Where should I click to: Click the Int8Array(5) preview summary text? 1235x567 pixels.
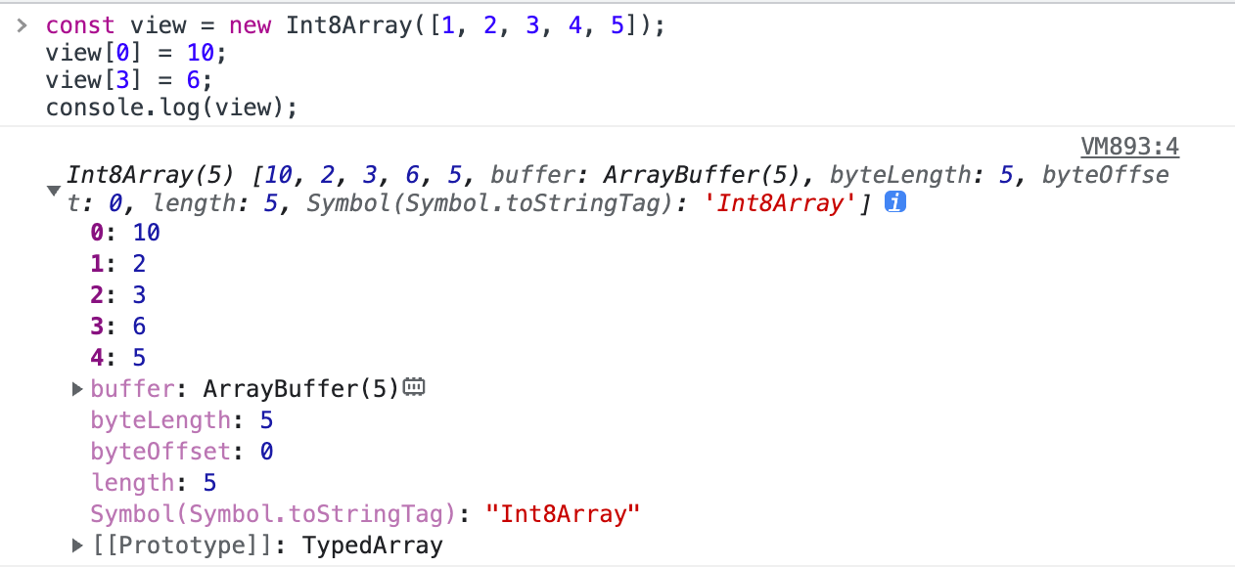[617, 190]
